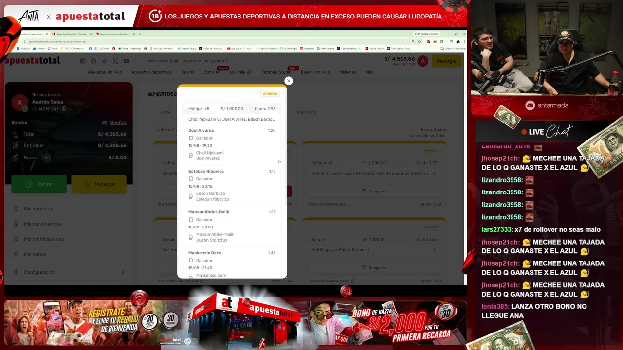This screenshot has width=623, height=350.
Task: Select the Retornado bets filter tab
Action: 307,112
